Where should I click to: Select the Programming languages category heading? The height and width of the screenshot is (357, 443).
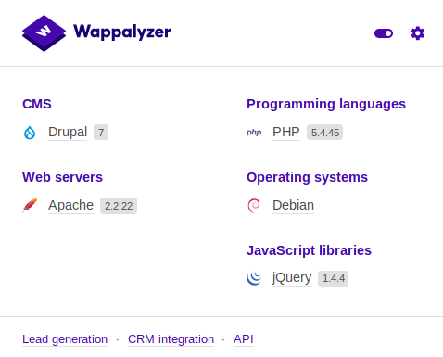pos(326,104)
